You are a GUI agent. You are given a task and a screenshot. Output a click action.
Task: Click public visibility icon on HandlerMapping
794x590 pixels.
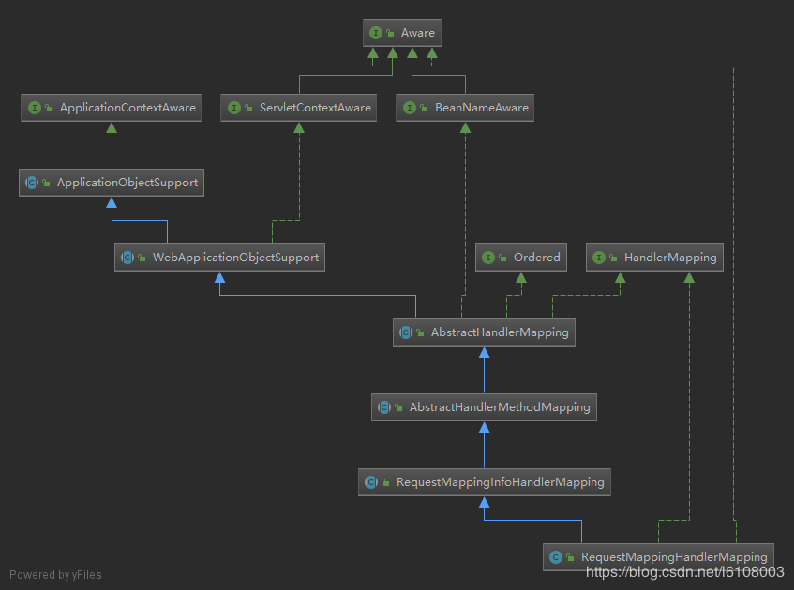click(x=613, y=258)
